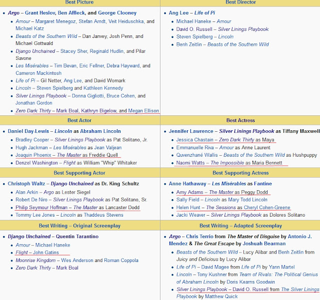Open the Best Supporting Actress header link
Viewport: 320px width, 300px height.
240,173
